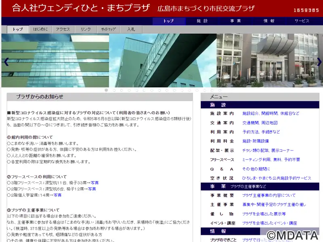Follow the 交通機関、周辺地図 link

(x=260, y=123)
